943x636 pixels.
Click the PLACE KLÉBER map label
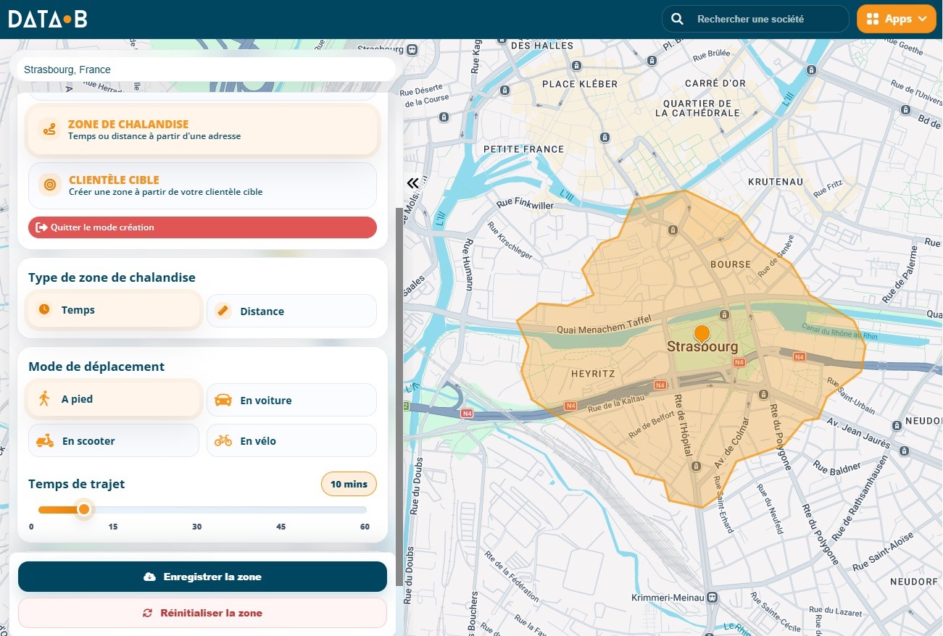580,83
